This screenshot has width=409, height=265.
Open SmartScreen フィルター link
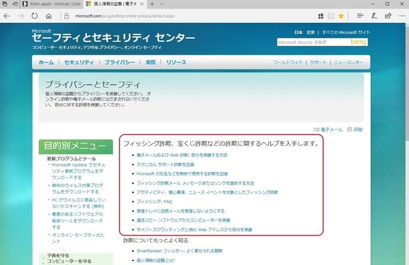[179, 251]
